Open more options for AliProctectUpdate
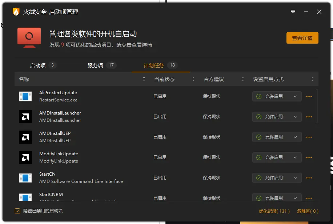 309,96
